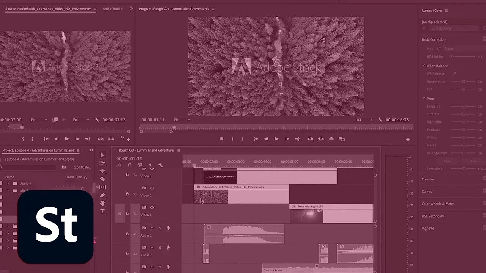This screenshot has height=273, width=486.
Task: Select the Track Select Forward tool
Action: click(x=103, y=163)
